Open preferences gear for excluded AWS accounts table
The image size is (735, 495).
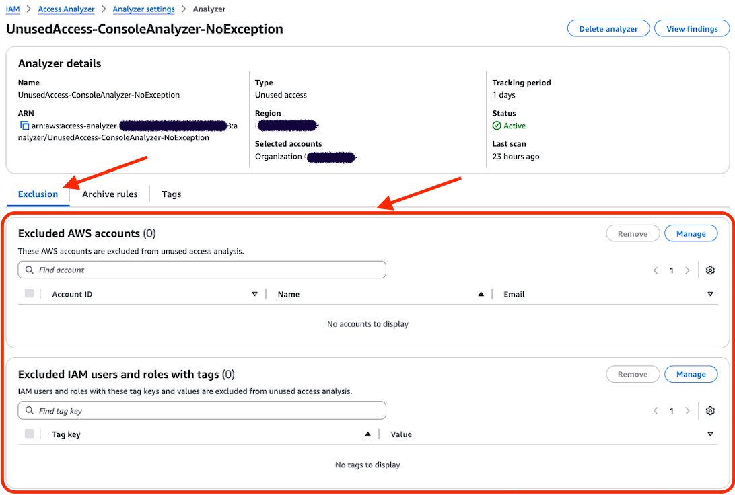tap(710, 270)
